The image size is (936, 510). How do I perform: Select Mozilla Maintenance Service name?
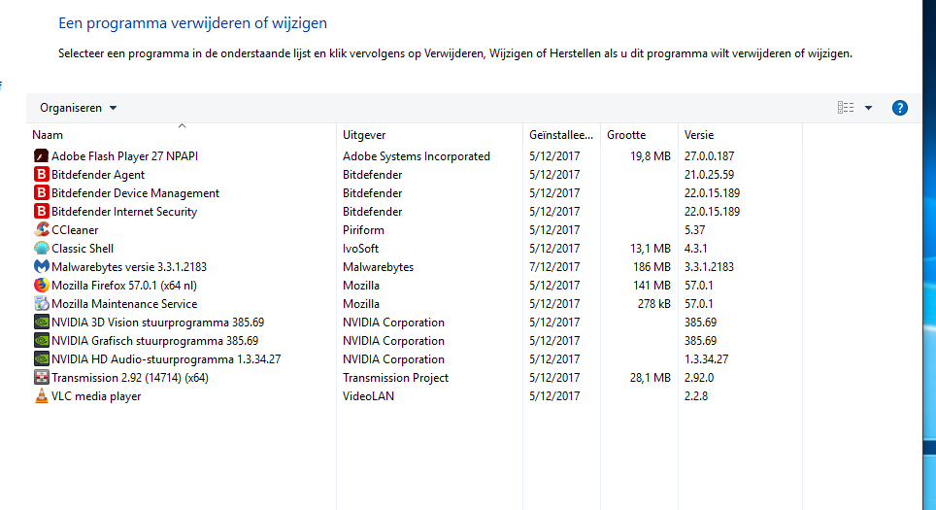pyautogui.click(x=124, y=305)
